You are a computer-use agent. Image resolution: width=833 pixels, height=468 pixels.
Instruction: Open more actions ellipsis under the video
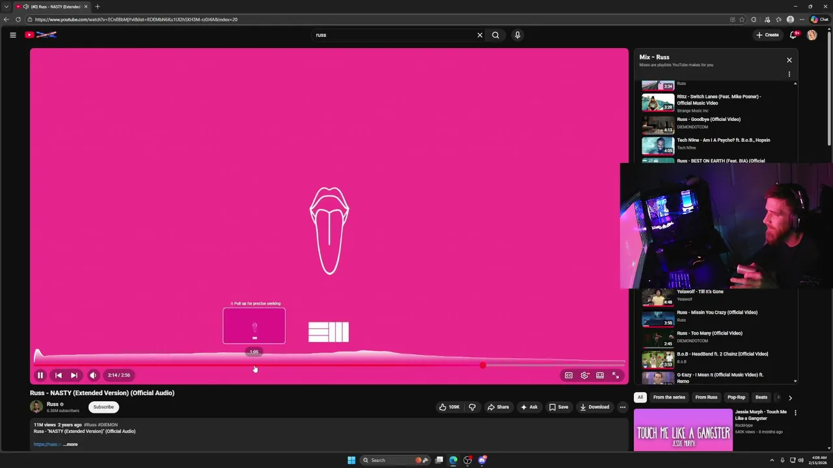622,407
